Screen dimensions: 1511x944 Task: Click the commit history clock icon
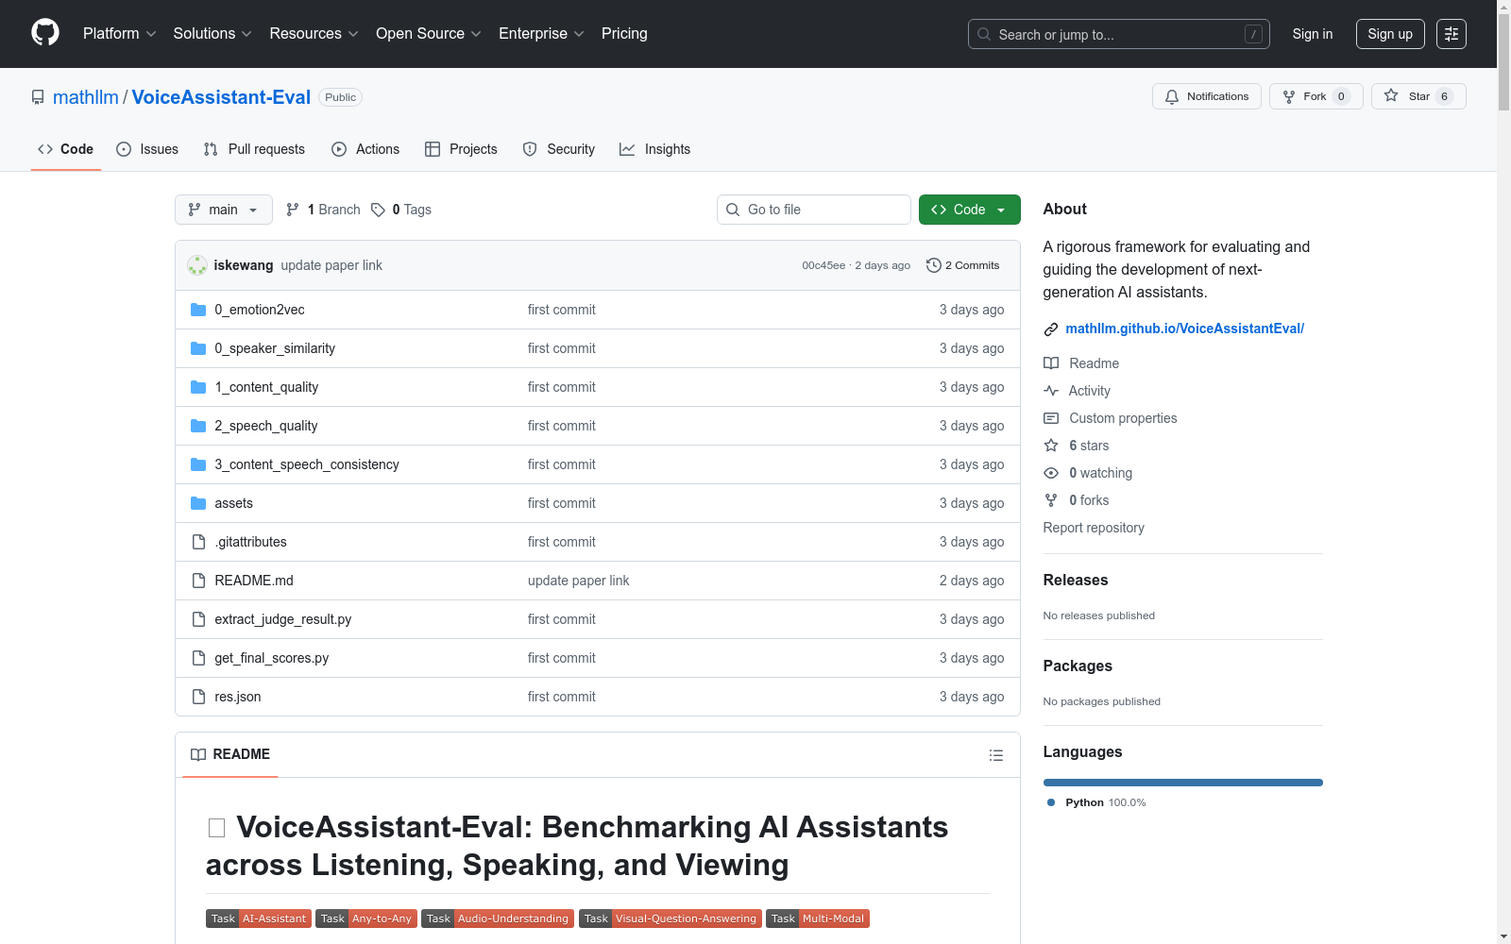click(934, 265)
